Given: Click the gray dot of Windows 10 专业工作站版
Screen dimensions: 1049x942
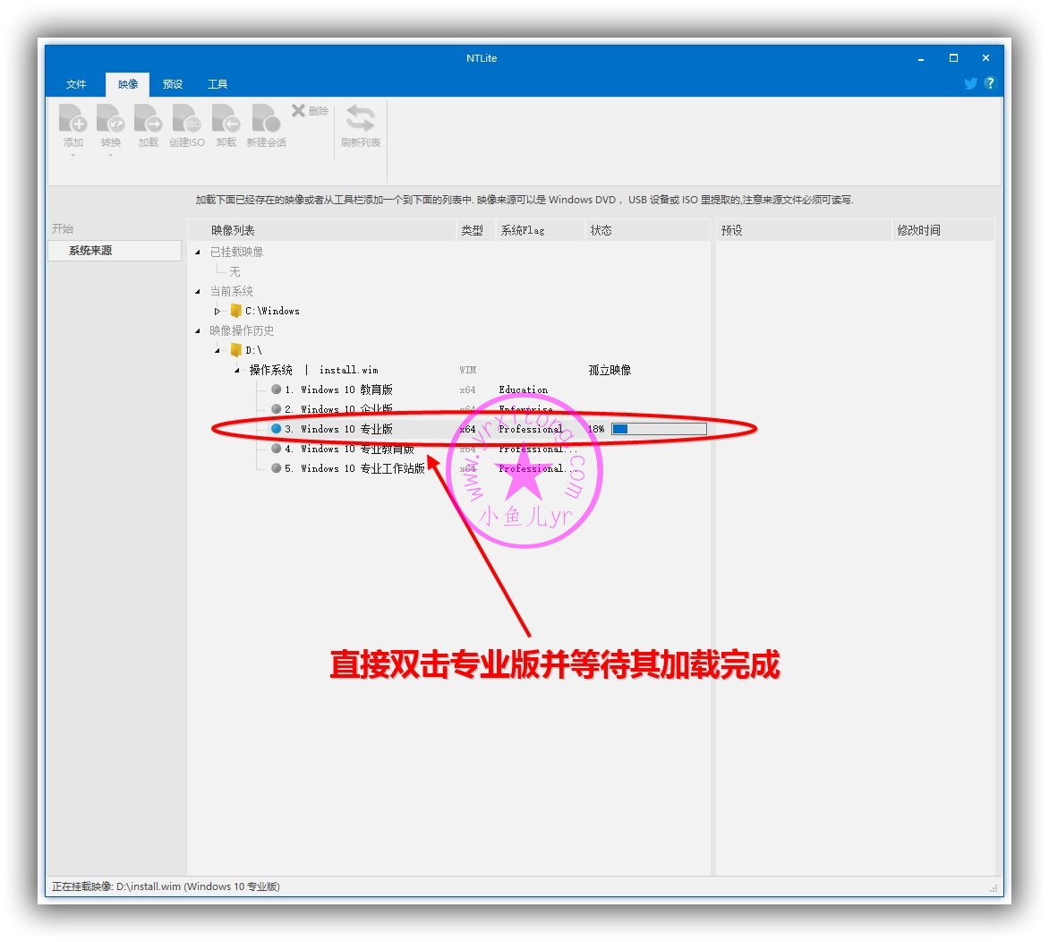Looking at the screenshot, I should 277,468.
